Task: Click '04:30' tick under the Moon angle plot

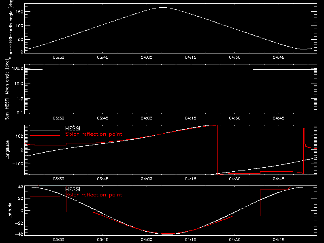Action: 234,118
